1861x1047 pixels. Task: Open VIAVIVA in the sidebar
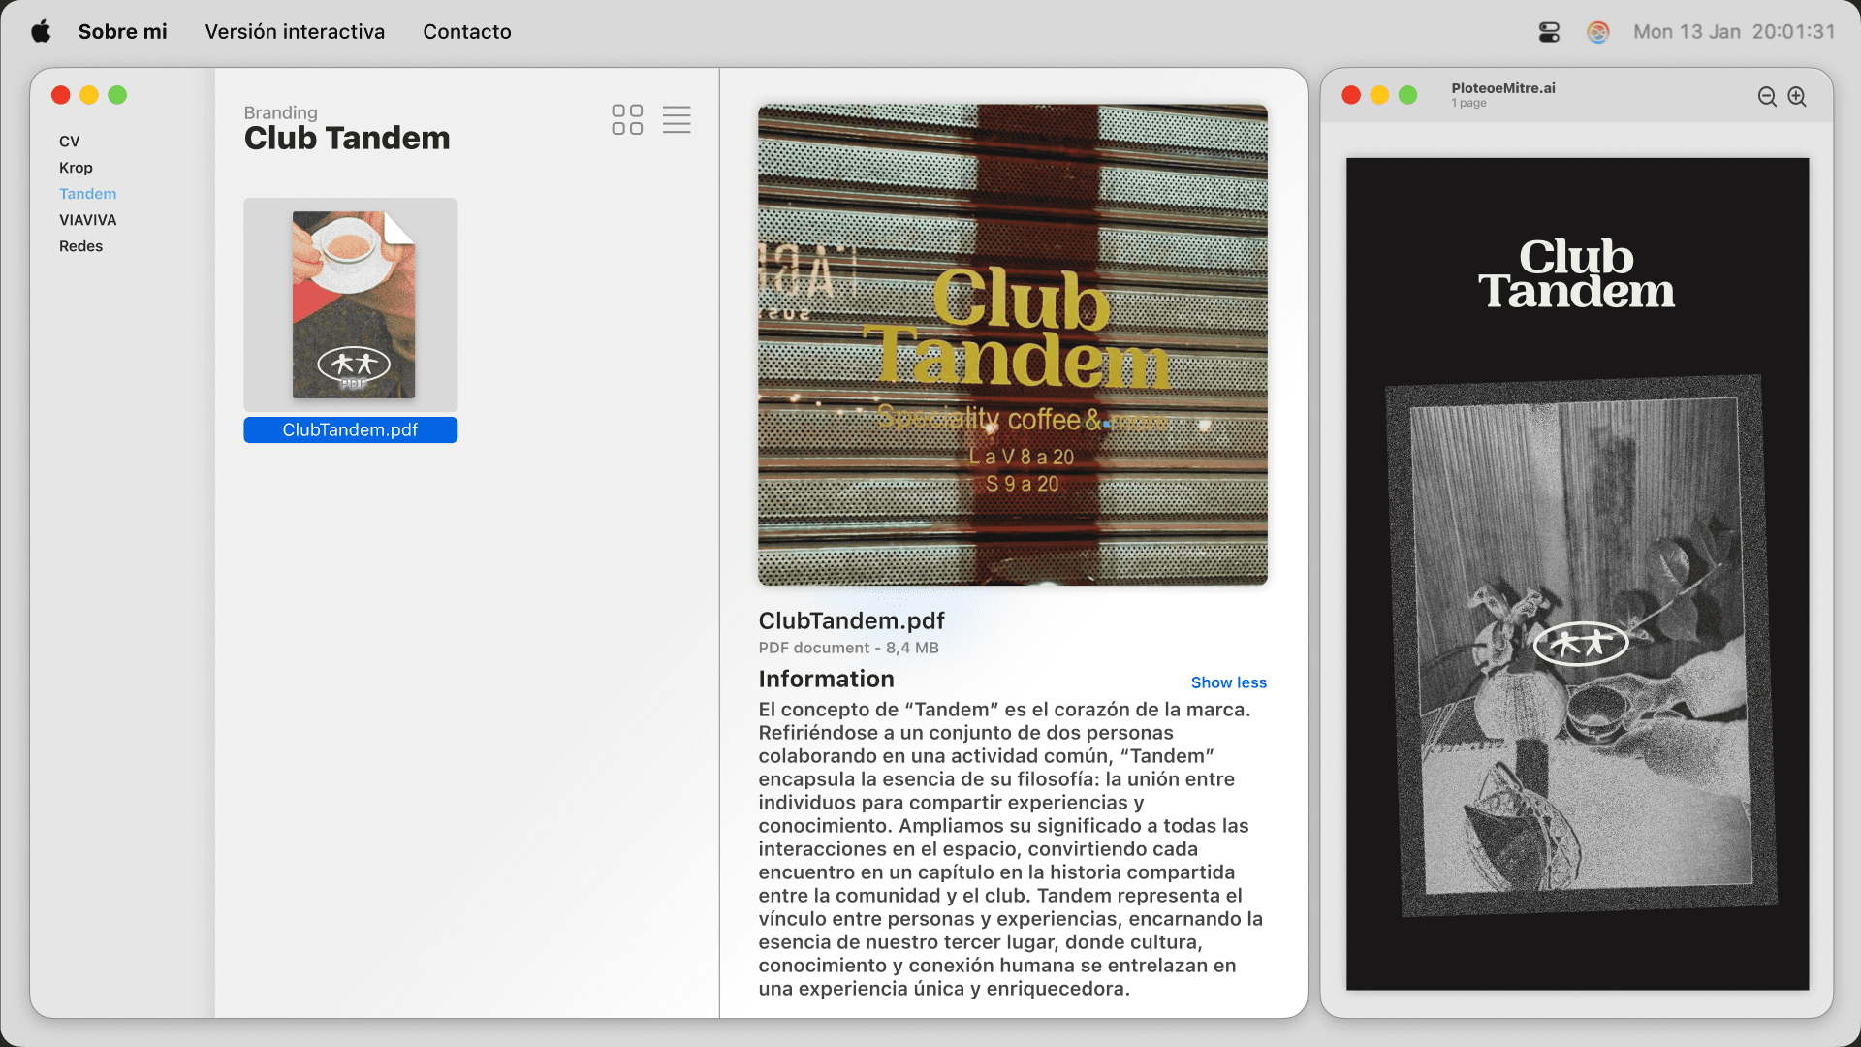click(87, 220)
